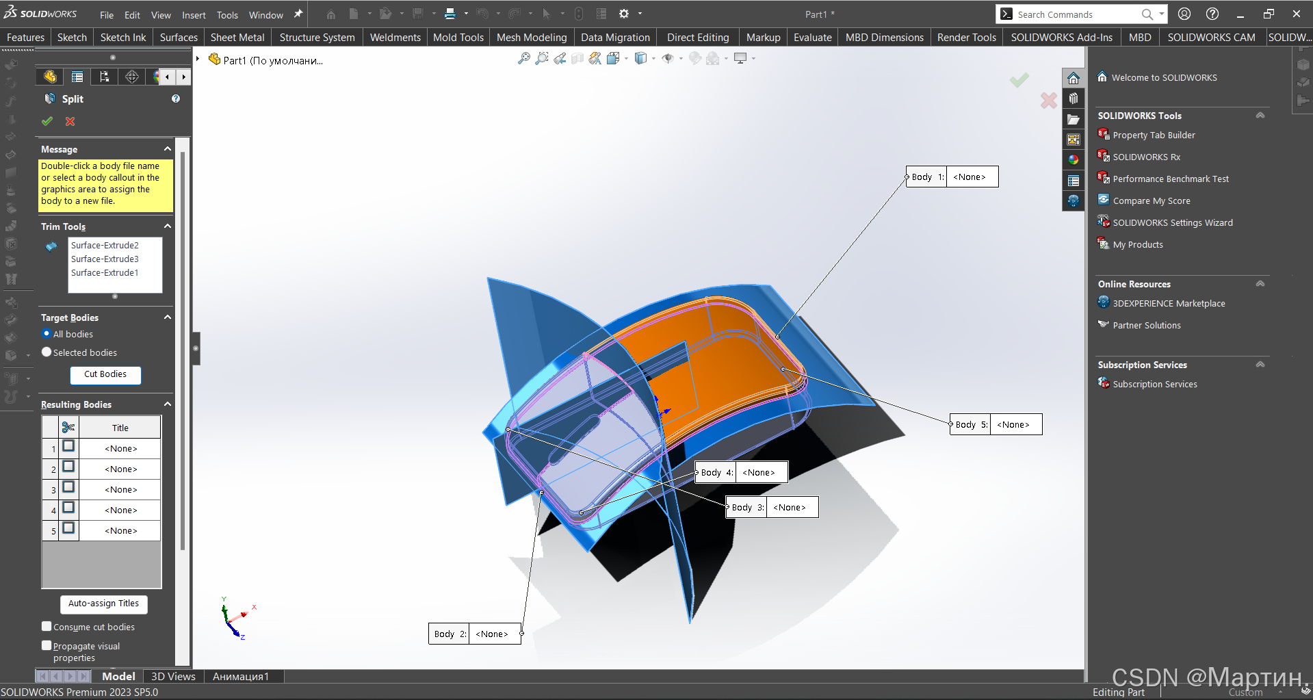Check the box for resulting body row 3
The height and width of the screenshot is (700, 1313).
[x=68, y=487]
